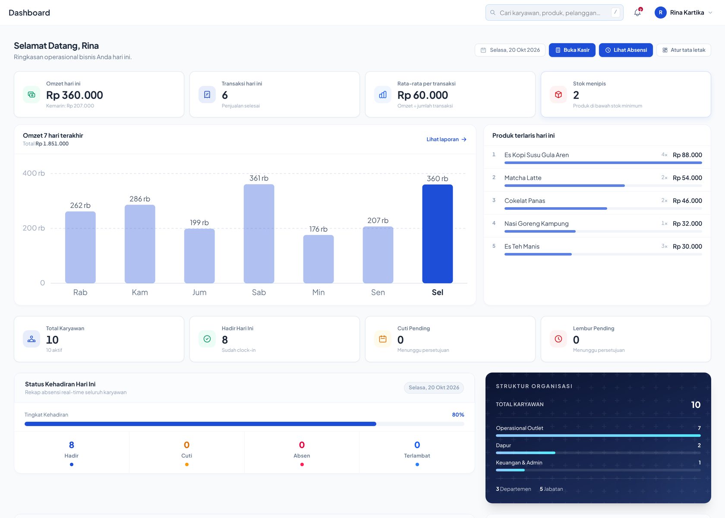Screen dimensions: 725x518
Task: Click the Cuti Pending calendar icon
Action: (383, 339)
